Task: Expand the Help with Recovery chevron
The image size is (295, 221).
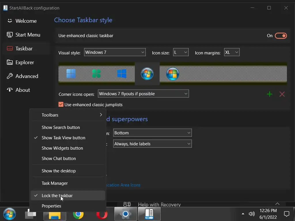Action: point(277,204)
